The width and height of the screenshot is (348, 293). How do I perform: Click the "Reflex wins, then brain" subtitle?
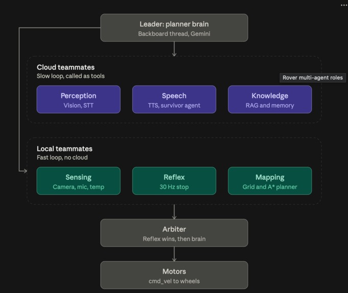click(x=174, y=239)
